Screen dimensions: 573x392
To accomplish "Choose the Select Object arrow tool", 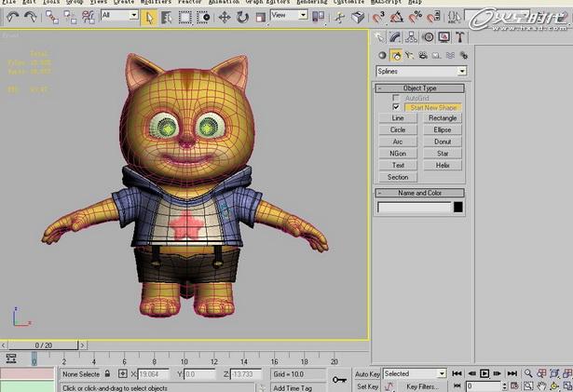I will [x=149, y=17].
